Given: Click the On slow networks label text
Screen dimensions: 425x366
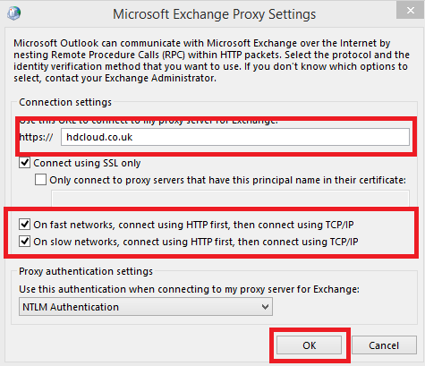Looking at the screenshot, I should pyautogui.click(x=196, y=242).
